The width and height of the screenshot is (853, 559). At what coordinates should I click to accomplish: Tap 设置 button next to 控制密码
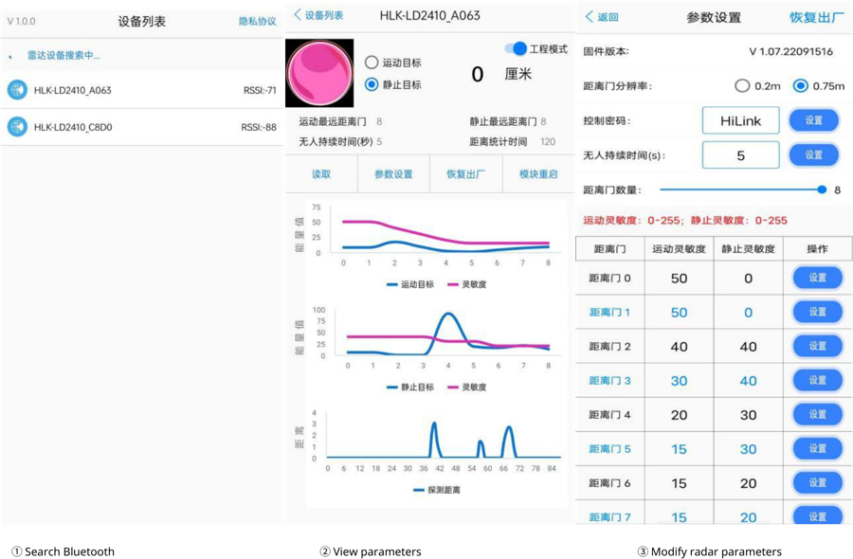814,120
